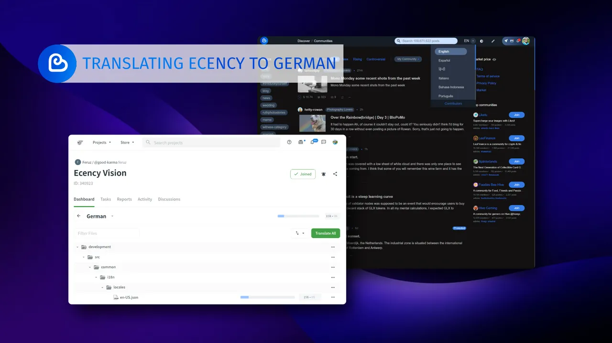Screen dimensions: 612x343
Task: Select Português in the language menu
Action: pyautogui.click(x=446, y=96)
